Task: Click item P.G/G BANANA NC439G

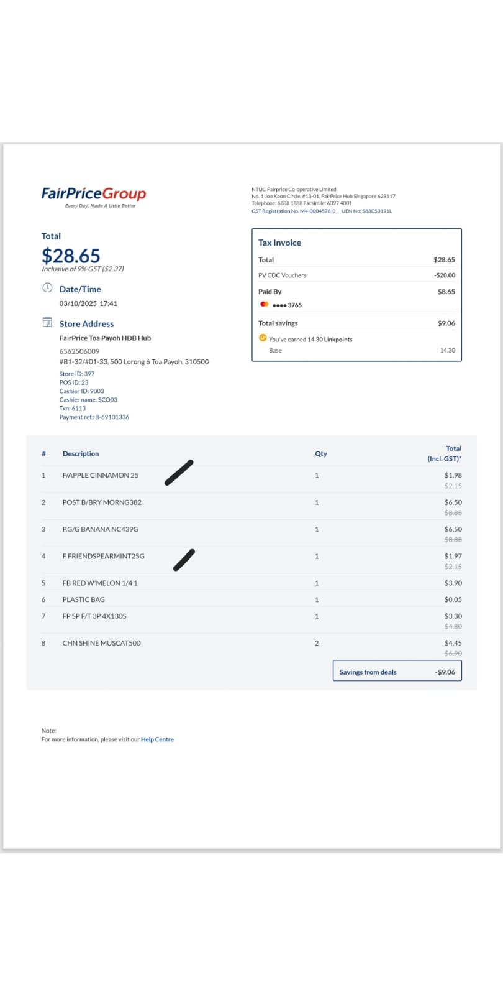Action: tap(101, 529)
